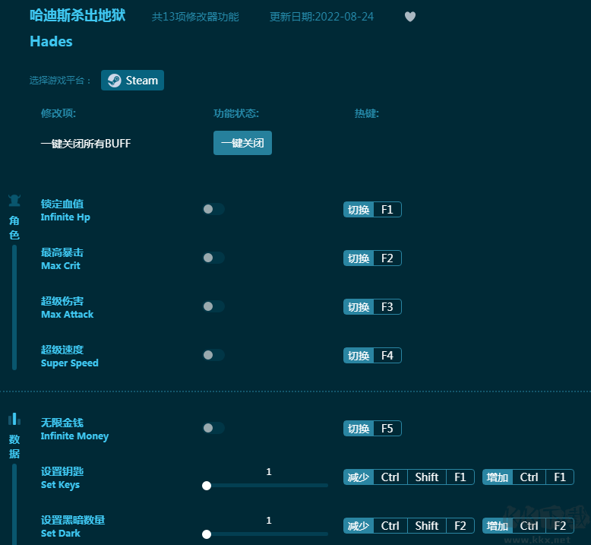Click the F4 hotkey toggle for Super Speed

pyautogui.click(x=372, y=356)
